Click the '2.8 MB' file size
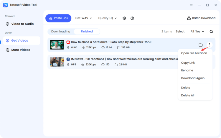 click(123, 65)
